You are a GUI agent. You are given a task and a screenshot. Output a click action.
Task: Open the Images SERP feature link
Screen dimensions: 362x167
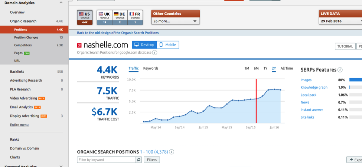tap(306, 80)
